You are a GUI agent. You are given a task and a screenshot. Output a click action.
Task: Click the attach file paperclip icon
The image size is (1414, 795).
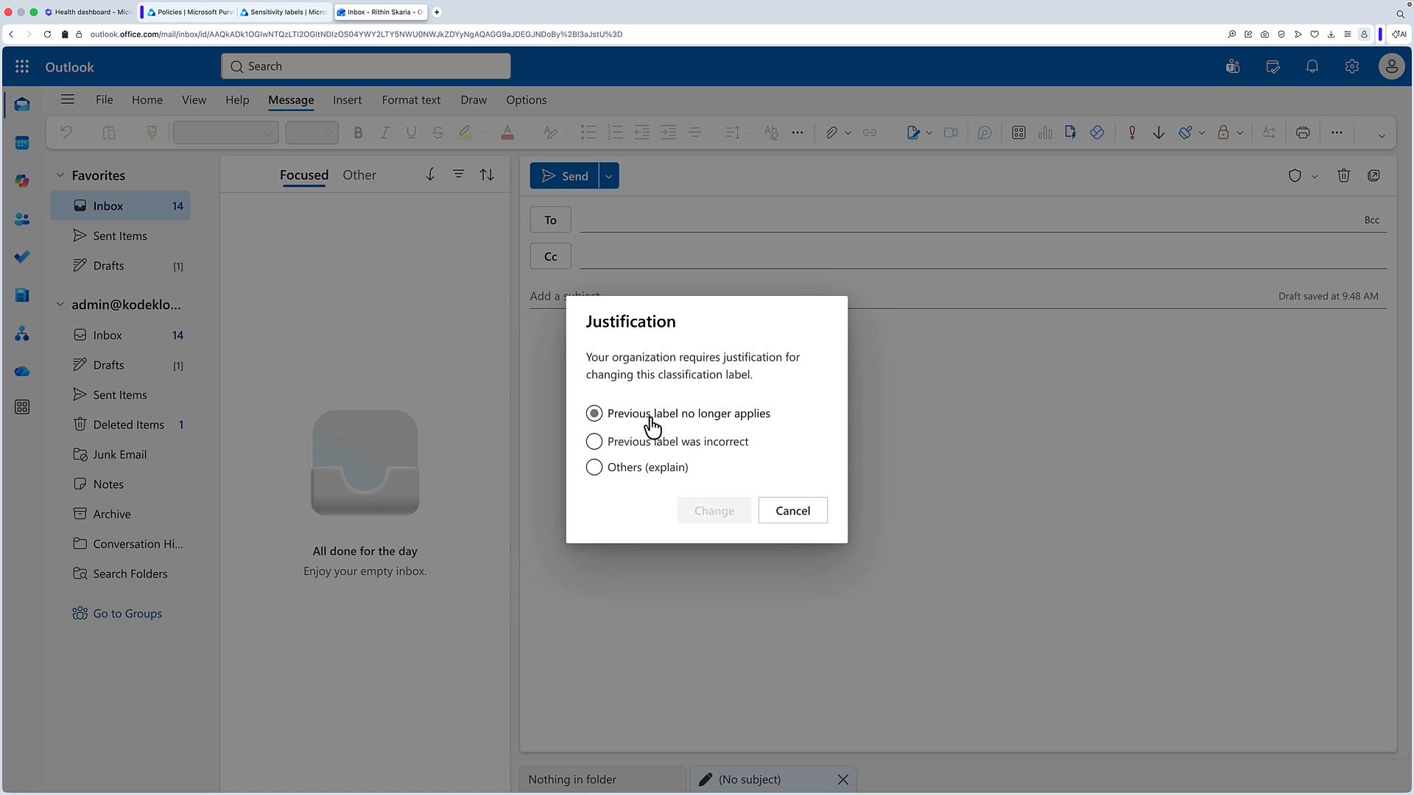pyautogui.click(x=831, y=132)
